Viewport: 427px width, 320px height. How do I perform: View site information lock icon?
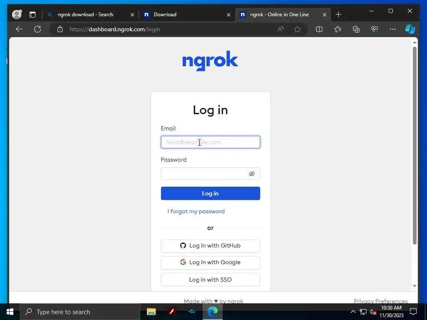[x=60, y=29]
